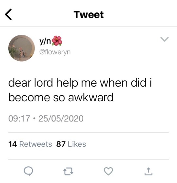Screen dimensions: 177x183
Task: Click the display name y/n
Action: (x=45, y=41)
